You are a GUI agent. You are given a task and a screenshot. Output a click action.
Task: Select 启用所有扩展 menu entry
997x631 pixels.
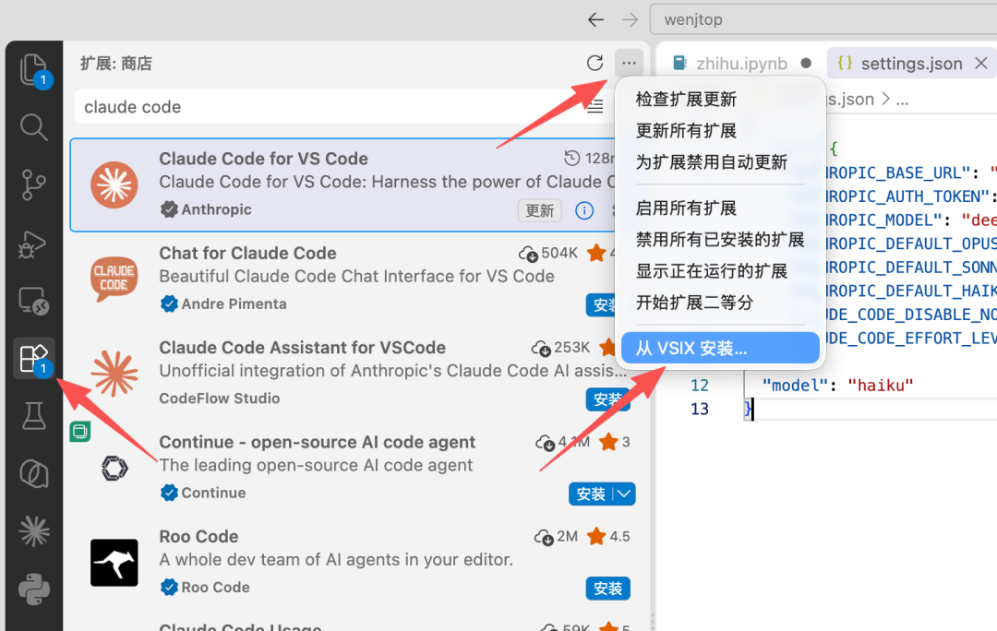(720, 208)
